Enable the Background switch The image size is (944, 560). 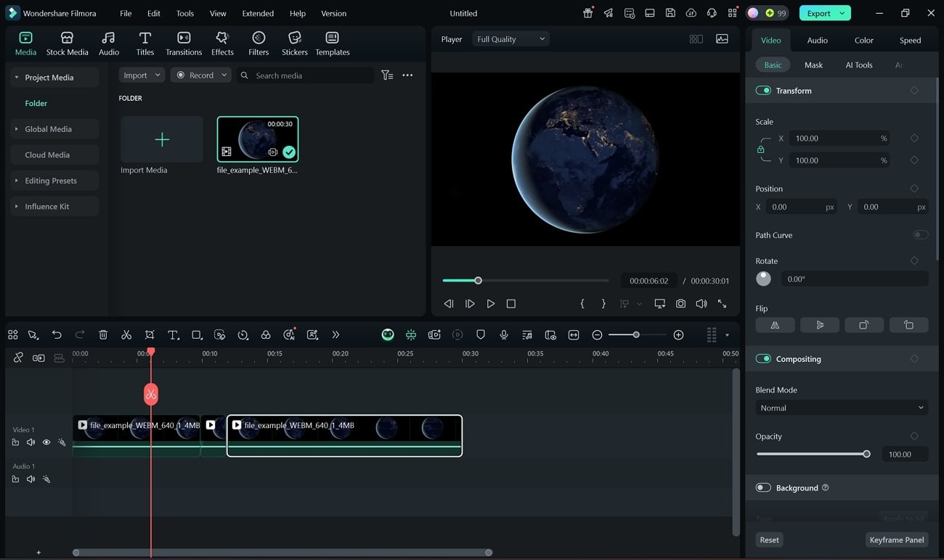coord(763,488)
